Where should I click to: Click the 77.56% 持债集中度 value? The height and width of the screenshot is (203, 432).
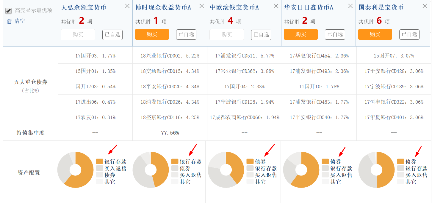(x=169, y=133)
